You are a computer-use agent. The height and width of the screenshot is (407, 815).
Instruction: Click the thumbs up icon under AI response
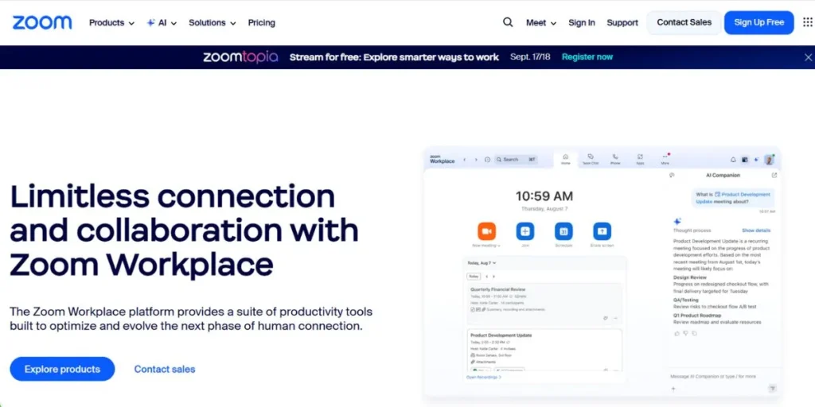click(x=677, y=333)
